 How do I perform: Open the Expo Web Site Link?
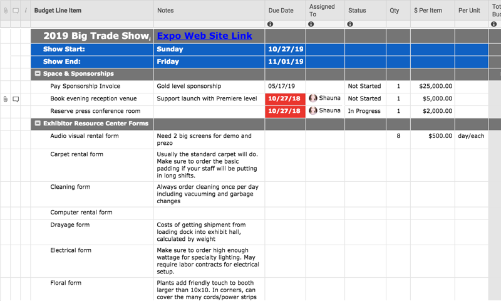coord(205,36)
